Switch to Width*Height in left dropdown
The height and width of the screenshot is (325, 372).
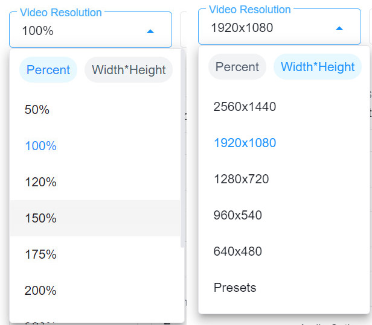tap(129, 70)
